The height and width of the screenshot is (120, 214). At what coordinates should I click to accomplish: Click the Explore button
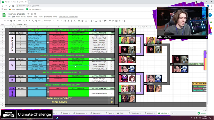[x=202, y=113]
